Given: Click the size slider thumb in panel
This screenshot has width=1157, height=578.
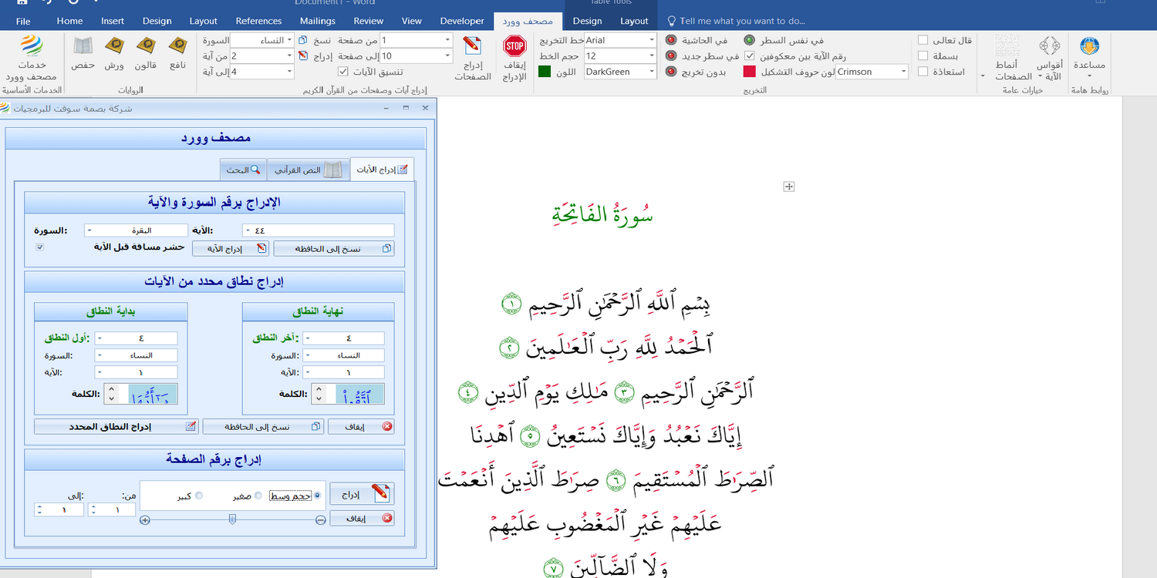Looking at the screenshot, I should click(232, 520).
